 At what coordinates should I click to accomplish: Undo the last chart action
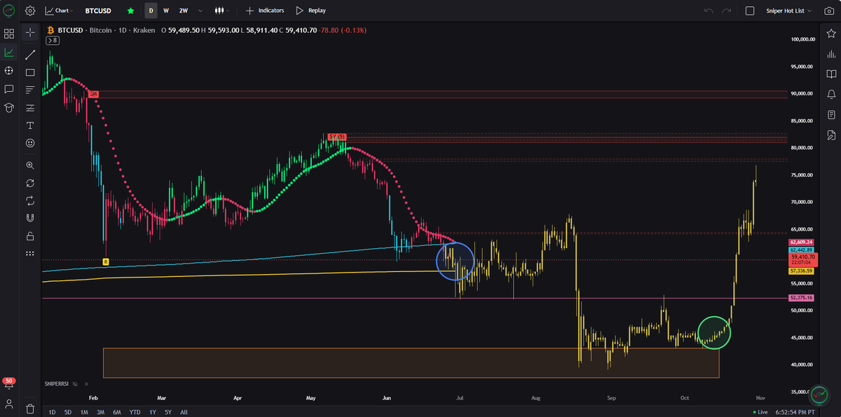point(709,11)
